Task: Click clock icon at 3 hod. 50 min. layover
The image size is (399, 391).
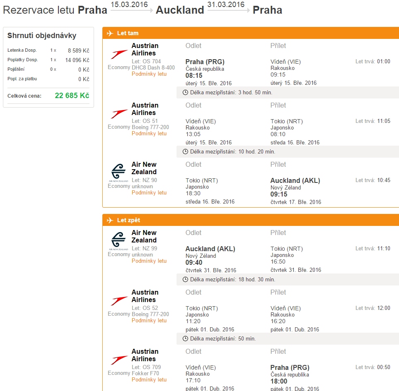Action: coord(186,93)
